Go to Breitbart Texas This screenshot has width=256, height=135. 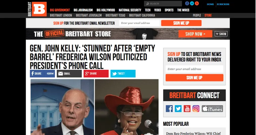tap(115, 15)
